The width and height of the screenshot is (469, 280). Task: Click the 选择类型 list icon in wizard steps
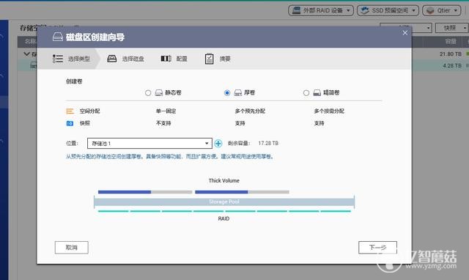point(58,59)
